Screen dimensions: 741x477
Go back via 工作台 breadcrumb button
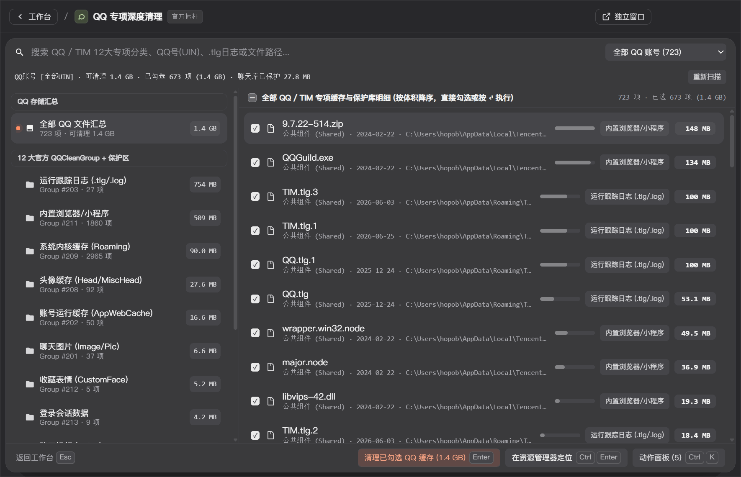(x=33, y=17)
